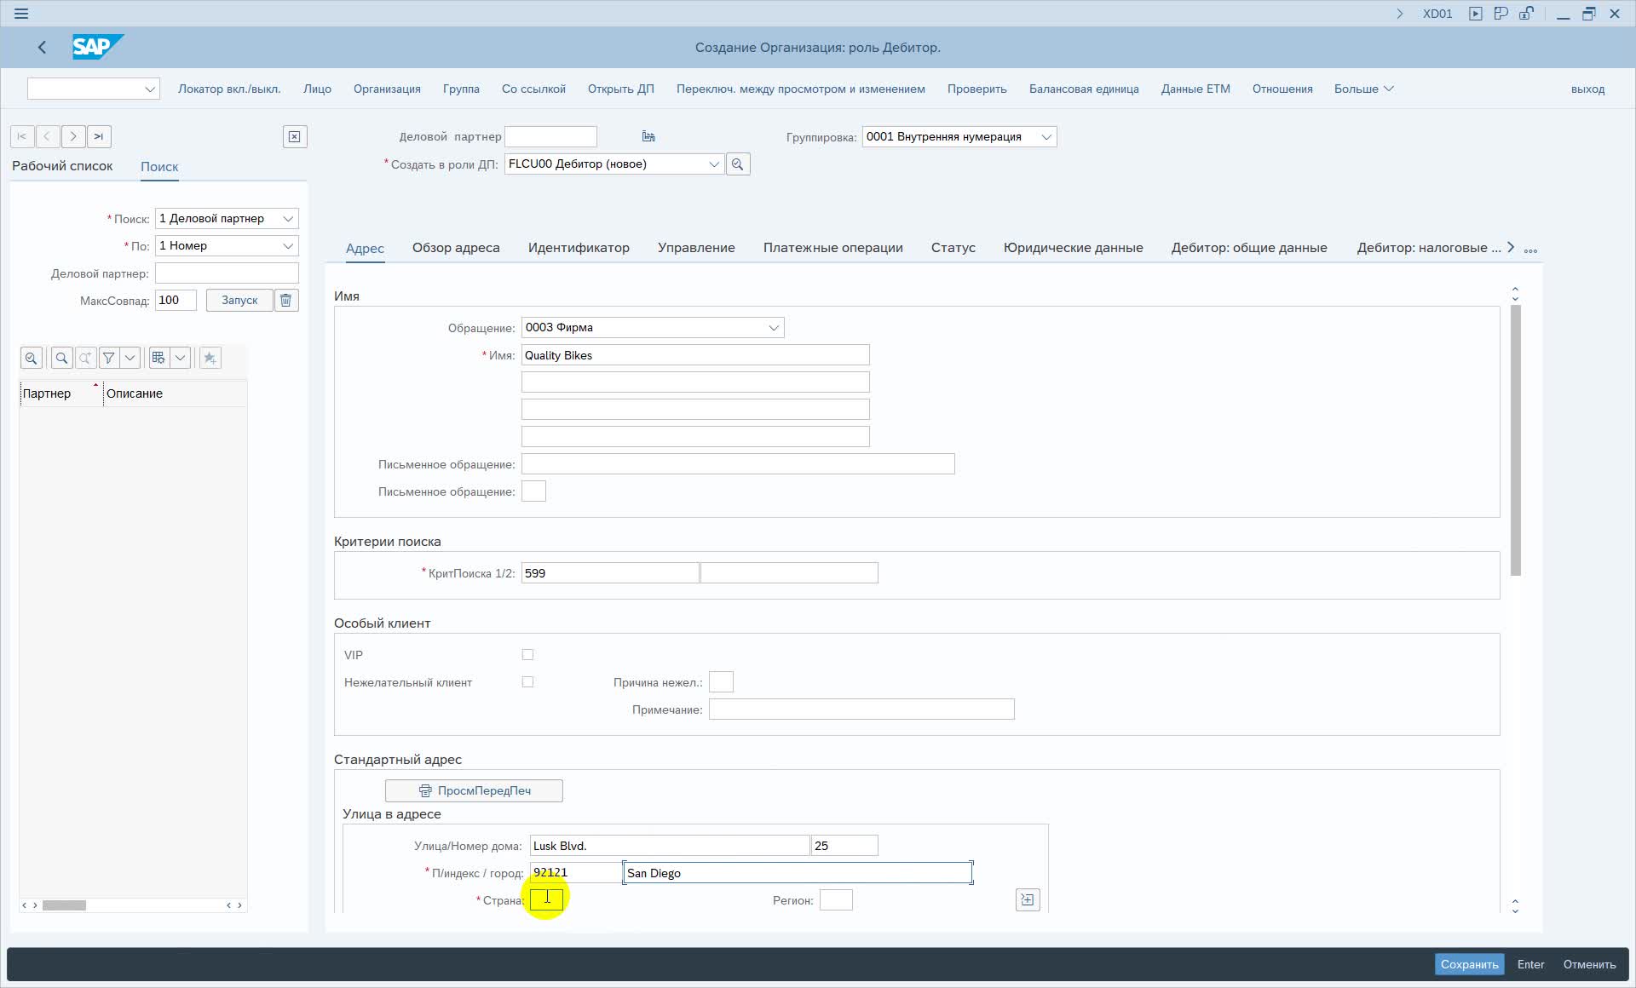This screenshot has height=988, width=1636.
Task: Click the Запуск search button
Action: point(239,300)
